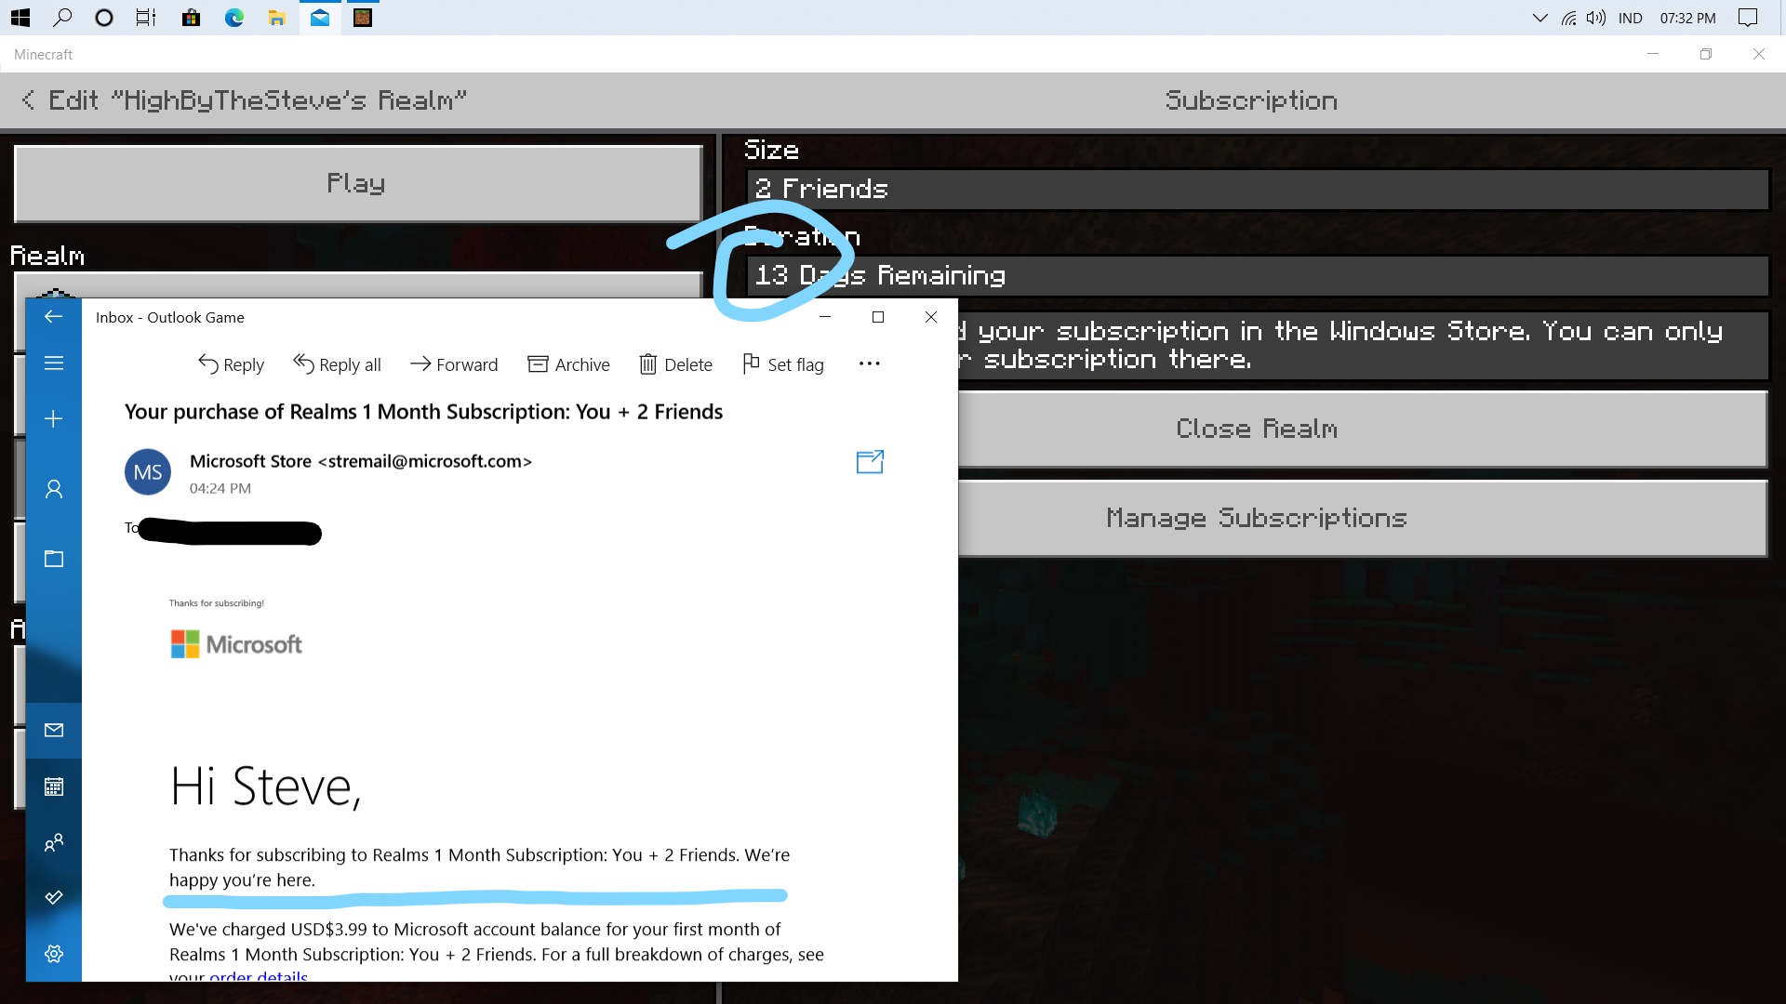The height and width of the screenshot is (1004, 1786).
Task: Click the new mail plus icon
Action: [x=54, y=419]
